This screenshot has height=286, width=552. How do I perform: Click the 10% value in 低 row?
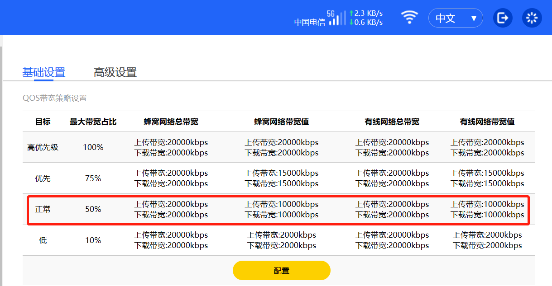pyautogui.click(x=93, y=240)
